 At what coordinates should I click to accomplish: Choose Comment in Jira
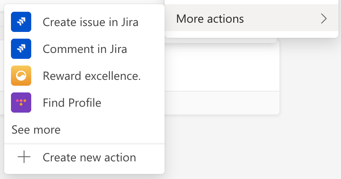pyautogui.click(x=85, y=49)
